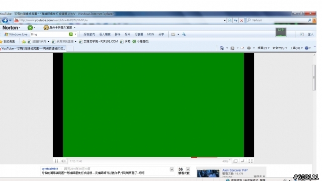Click the Aion Sorcerer PvP video thumbnail

[x=208, y=173]
